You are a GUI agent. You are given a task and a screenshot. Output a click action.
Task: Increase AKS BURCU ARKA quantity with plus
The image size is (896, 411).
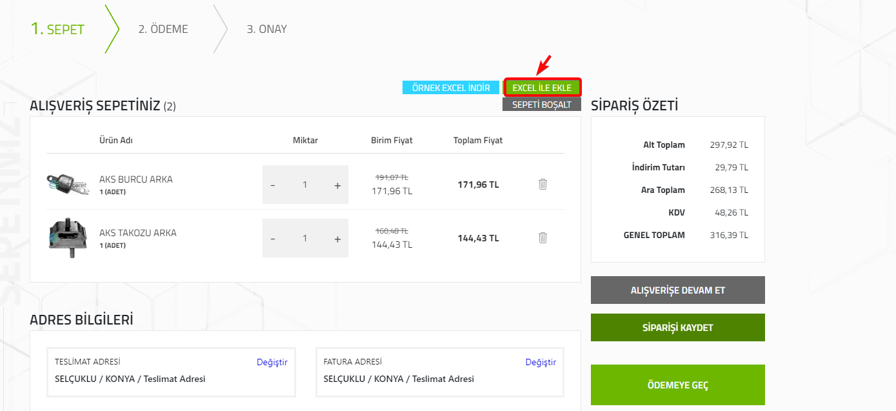click(337, 185)
